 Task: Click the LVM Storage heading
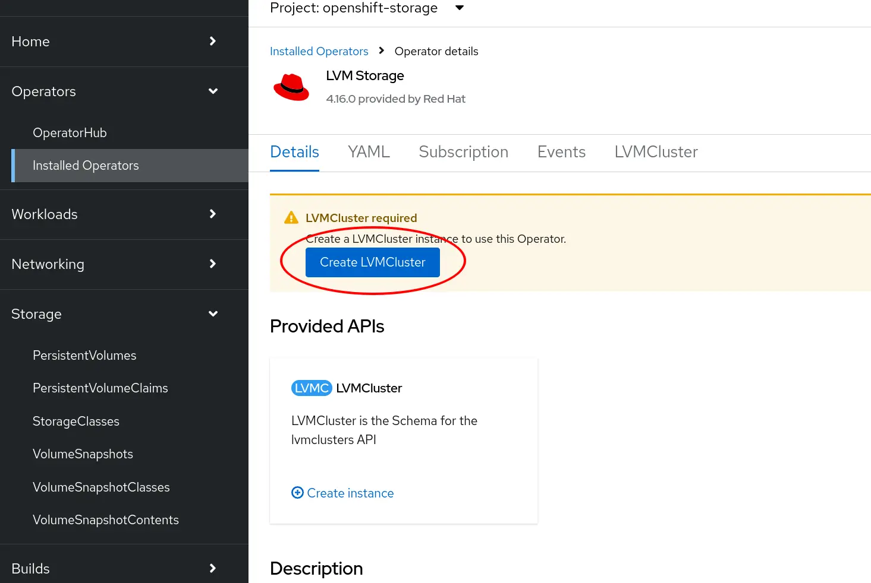tap(365, 76)
